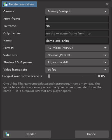The width and height of the screenshot is (112, 140).
Task: Open the Shadow / DoF passes dropdown
Action: coord(77,62)
